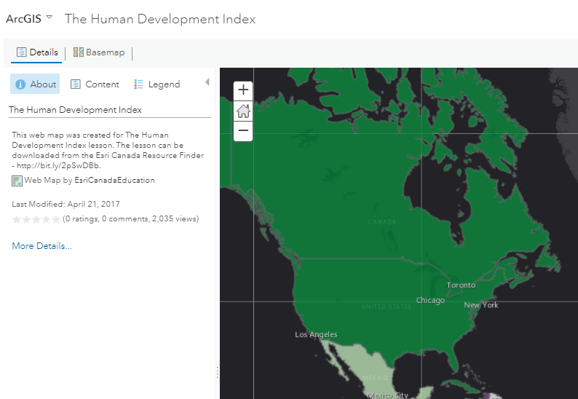This screenshot has width=578, height=399.
Task: Display the map Legend
Action: coord(157,84)
